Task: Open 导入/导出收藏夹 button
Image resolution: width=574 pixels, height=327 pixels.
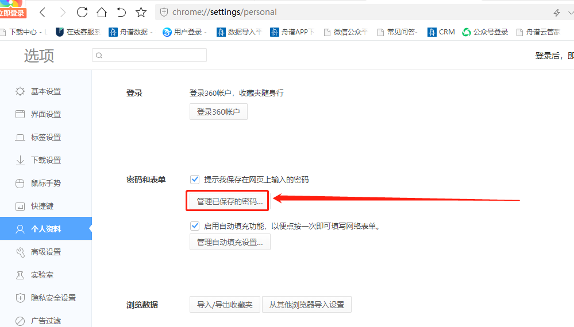Action: coord(225,305)
